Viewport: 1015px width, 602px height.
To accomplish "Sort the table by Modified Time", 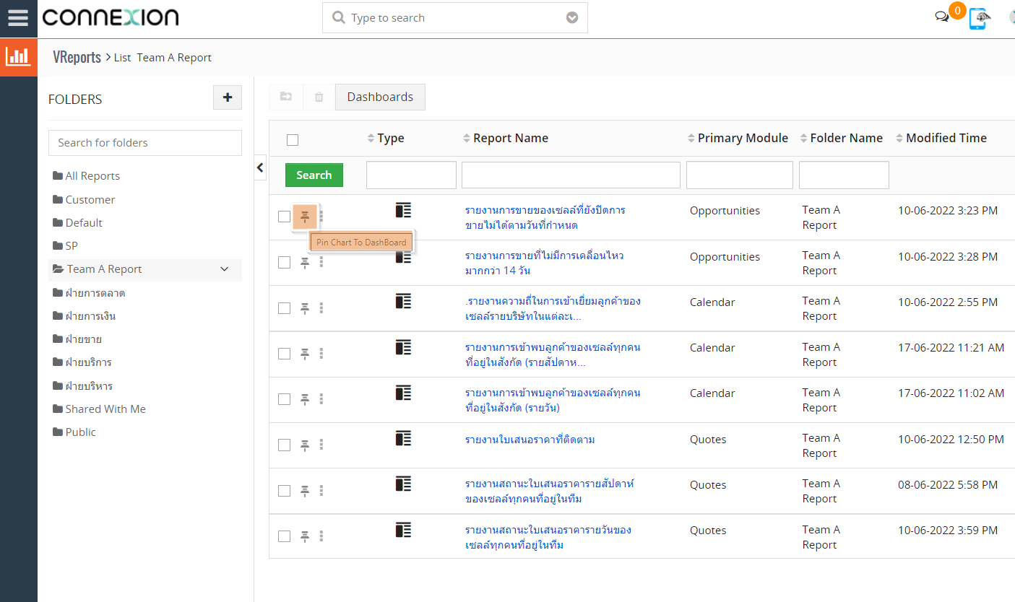I will (x=945, y=138).
